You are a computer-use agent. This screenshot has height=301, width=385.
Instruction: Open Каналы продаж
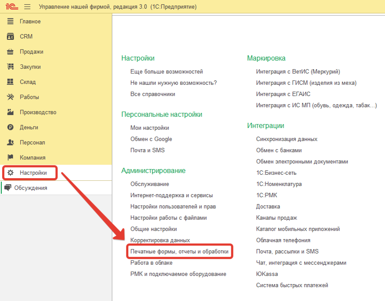point(276,218)
